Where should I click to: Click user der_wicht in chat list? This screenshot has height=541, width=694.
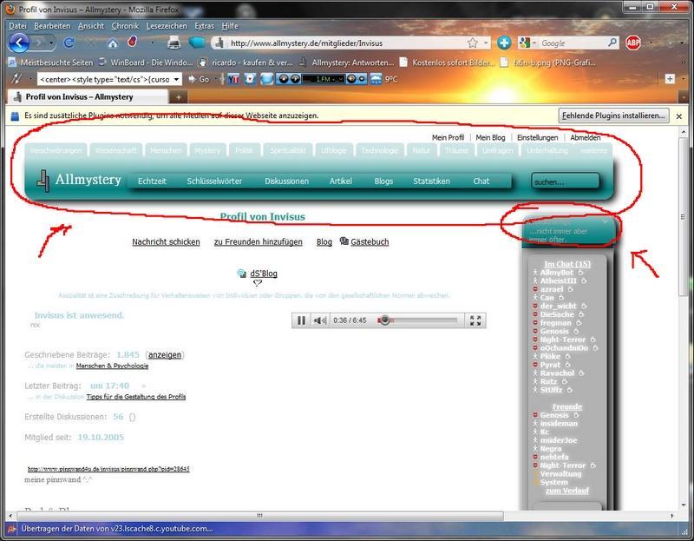[x=558, y=307]
